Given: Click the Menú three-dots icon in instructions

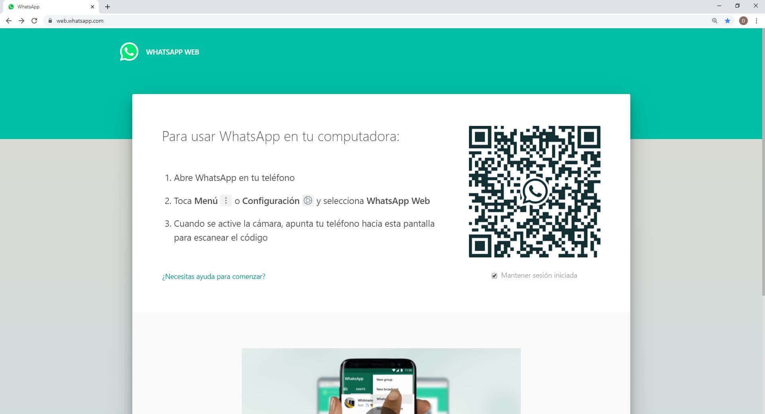Looking at the screenshot, I should coord(226,200).
